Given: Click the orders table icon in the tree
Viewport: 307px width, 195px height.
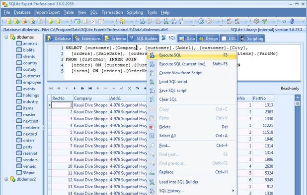Looking at the screenshot, I should (19, 140).
